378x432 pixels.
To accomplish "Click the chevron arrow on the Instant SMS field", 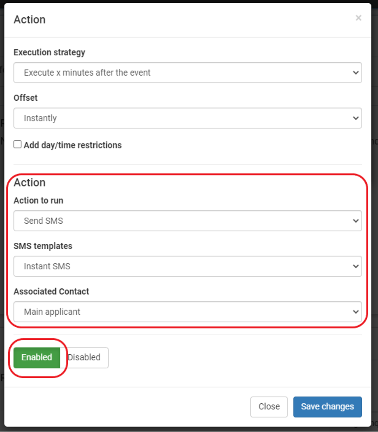I will [356, 267].
